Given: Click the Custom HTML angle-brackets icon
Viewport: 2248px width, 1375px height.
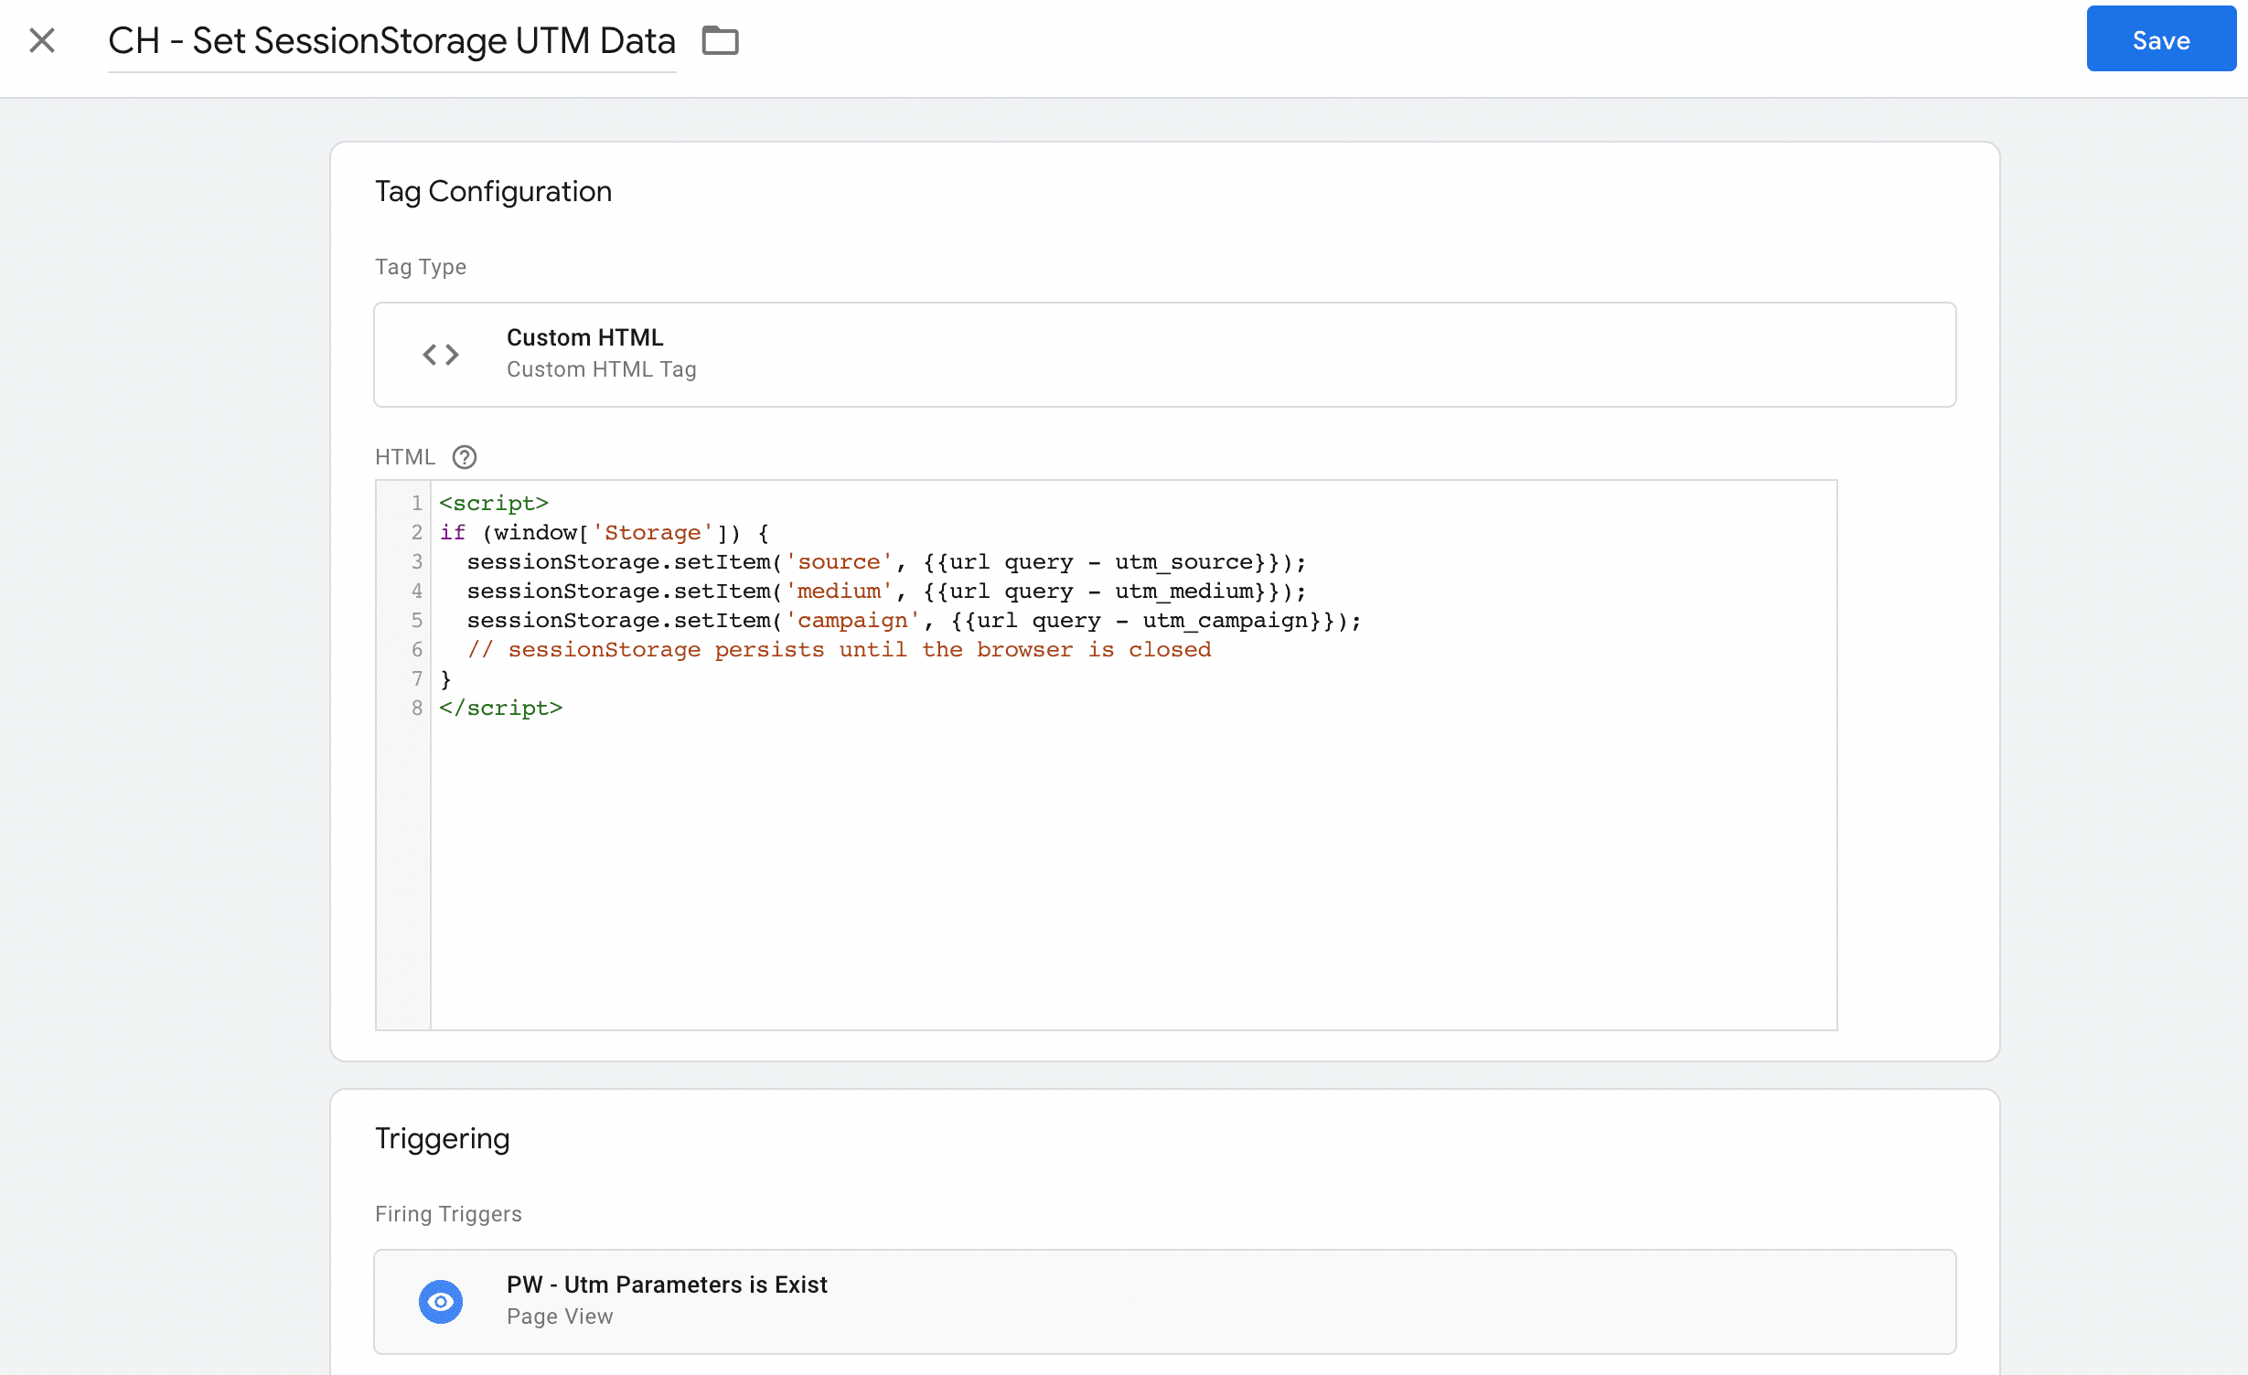Looking at the screenshot, I should point(440,354).
